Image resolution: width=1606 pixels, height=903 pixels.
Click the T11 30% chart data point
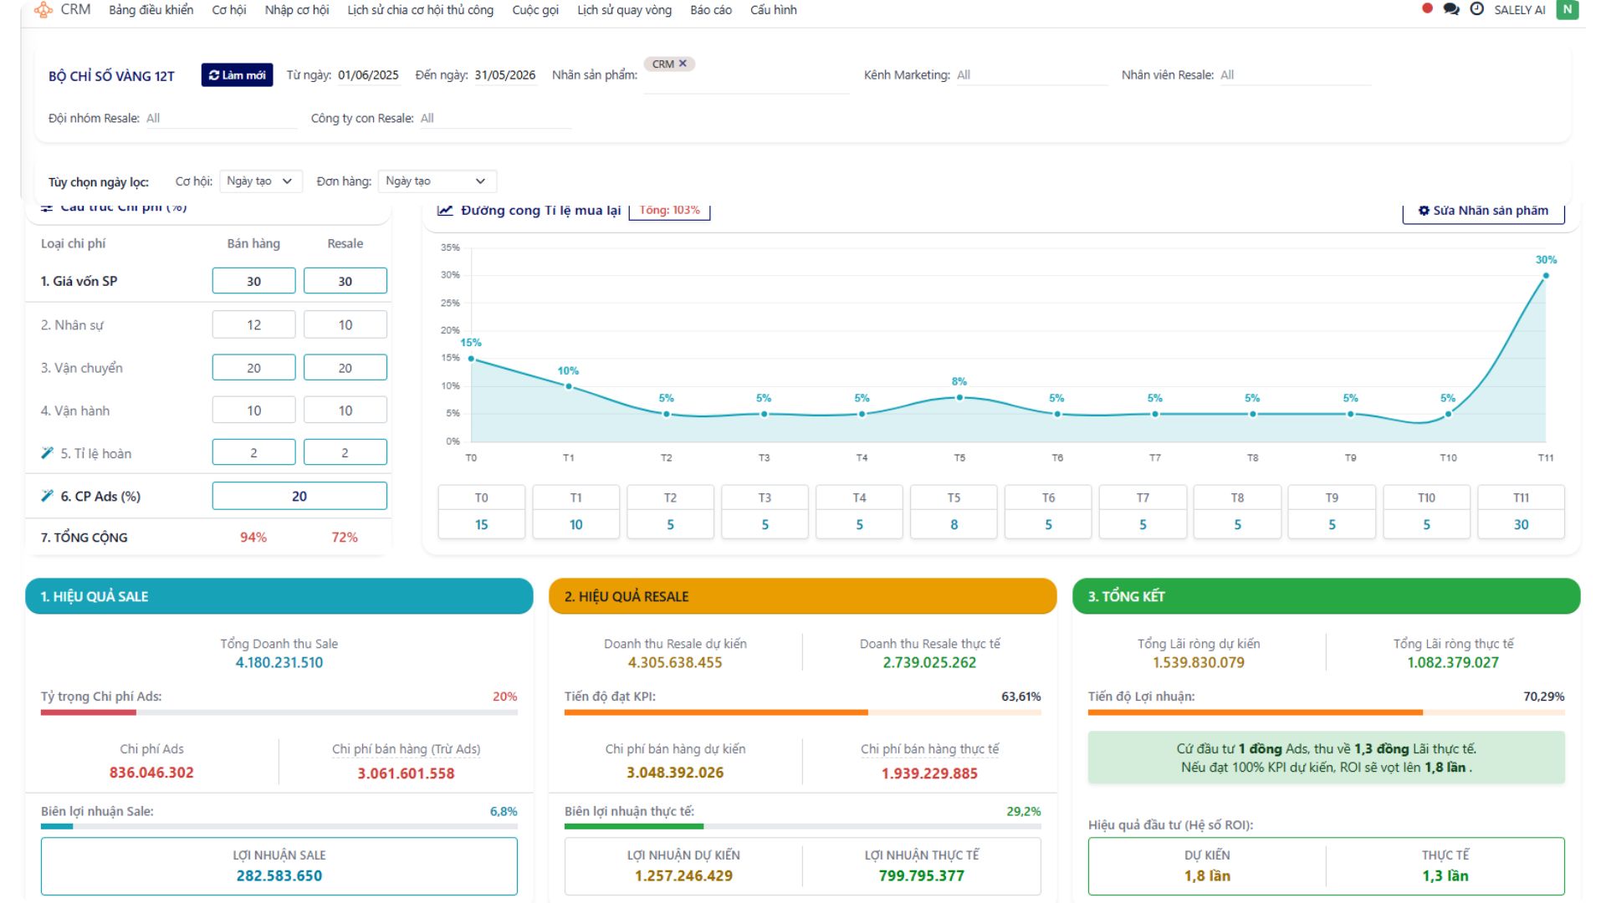[1546, 275]
